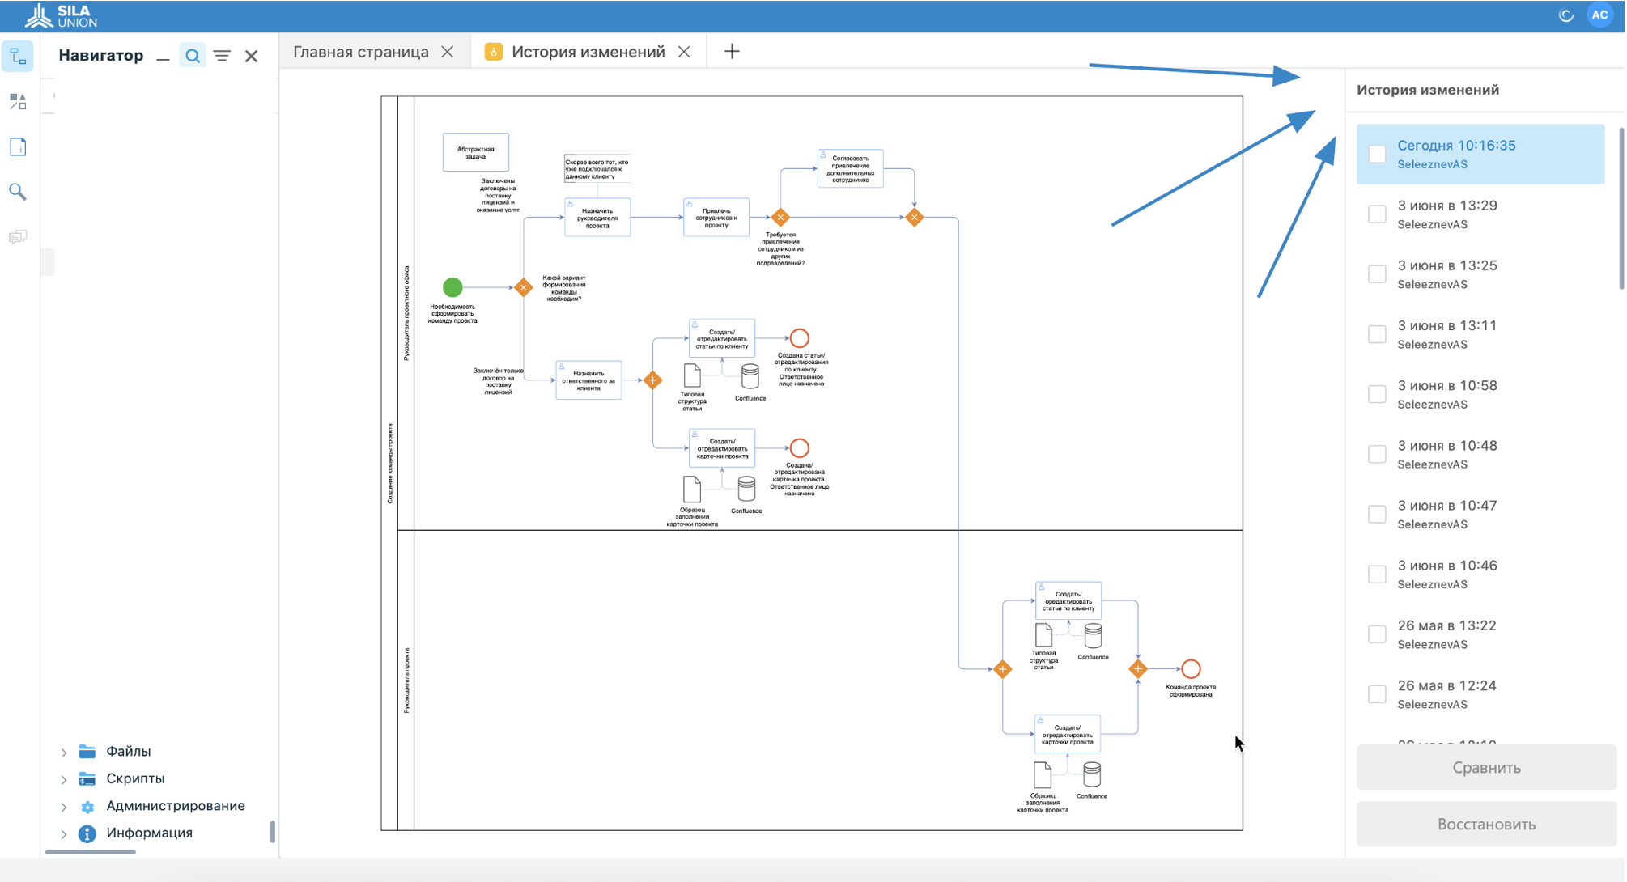Image resolution: width=1627 pixels, height=882 pixels.
Task: Click the document page icon in sidebar
Action: [18, 146]
